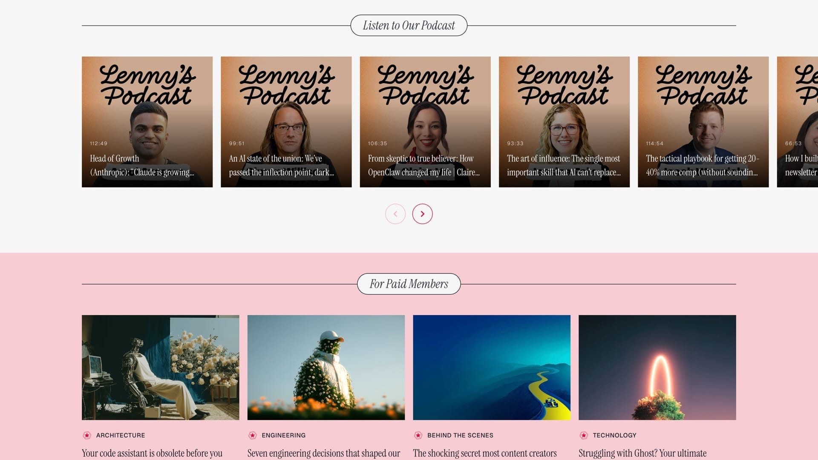Open the Head of Growth Anthropic episode
818x460 pixels.
tap(147, 122)
